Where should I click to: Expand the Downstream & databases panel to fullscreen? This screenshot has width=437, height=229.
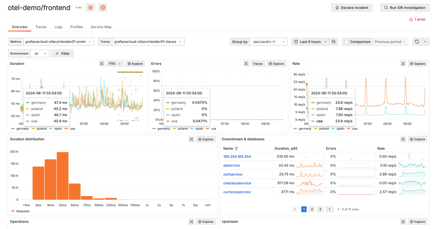tap(403, 139)
